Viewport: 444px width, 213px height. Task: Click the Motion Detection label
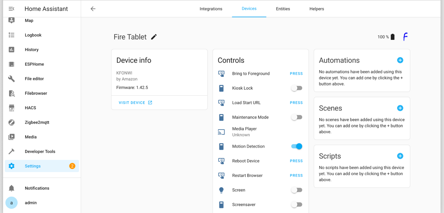point(248,147)
